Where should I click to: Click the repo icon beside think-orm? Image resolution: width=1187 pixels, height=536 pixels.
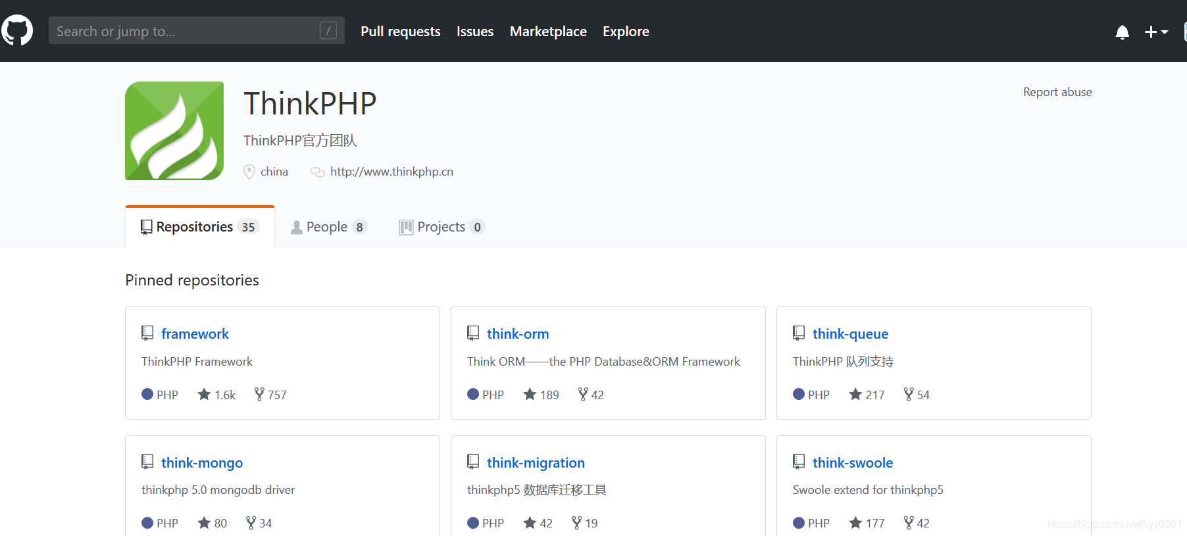point(473,333)
